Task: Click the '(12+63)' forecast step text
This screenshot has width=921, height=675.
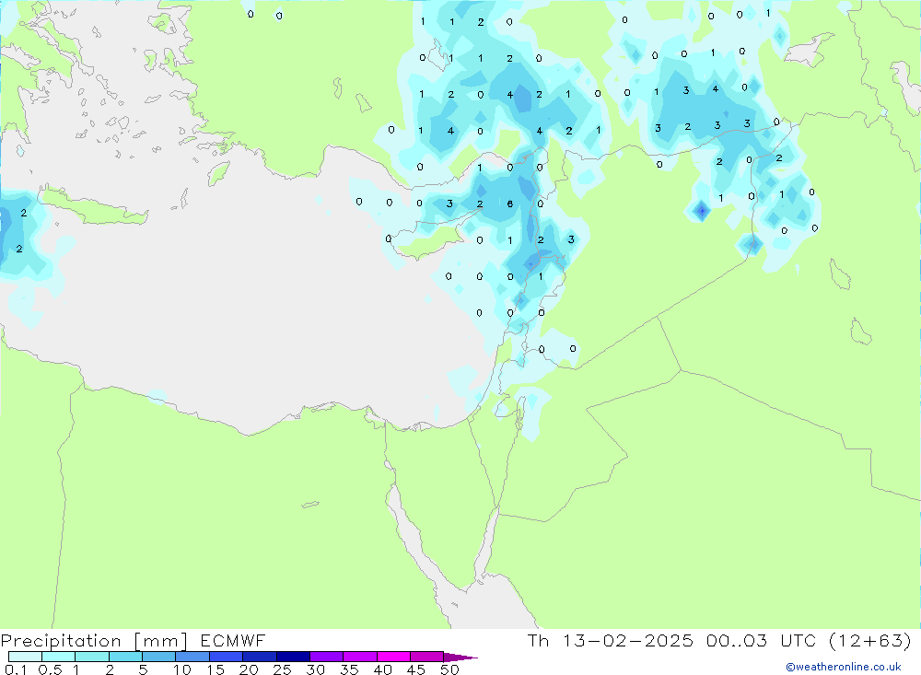Action: click(870, 640)
